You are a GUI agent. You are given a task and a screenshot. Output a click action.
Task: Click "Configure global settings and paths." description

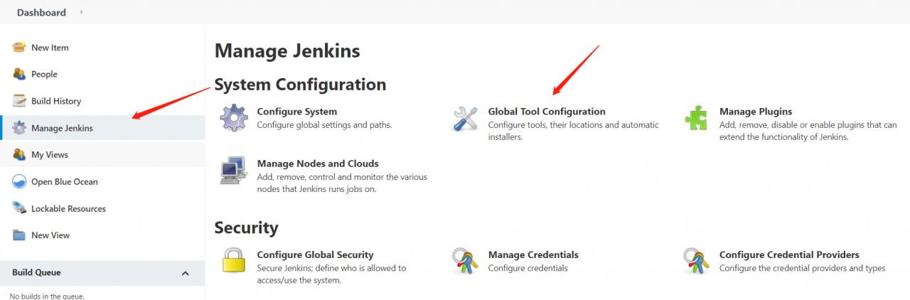pyautogui.click(x=324, y=125)
